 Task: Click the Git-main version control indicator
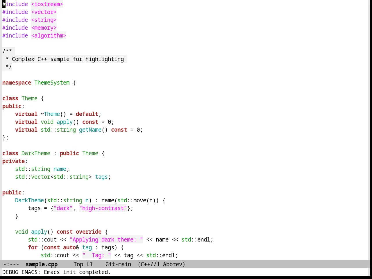(118, 264)
